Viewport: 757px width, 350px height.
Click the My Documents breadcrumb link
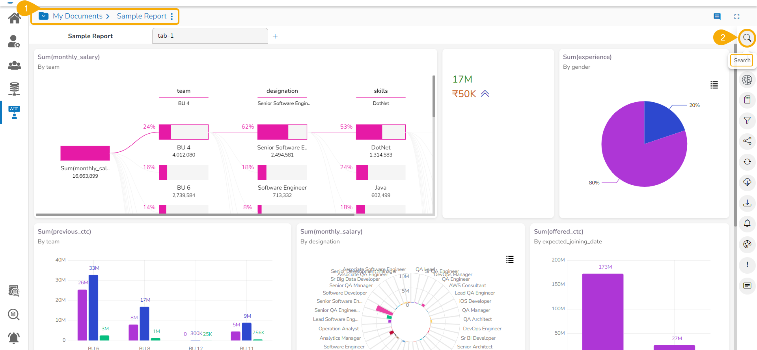coord(78,16)
